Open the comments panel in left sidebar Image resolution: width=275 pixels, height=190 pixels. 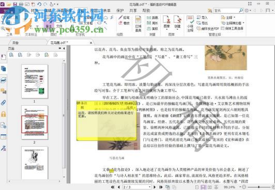coord(3,91)
